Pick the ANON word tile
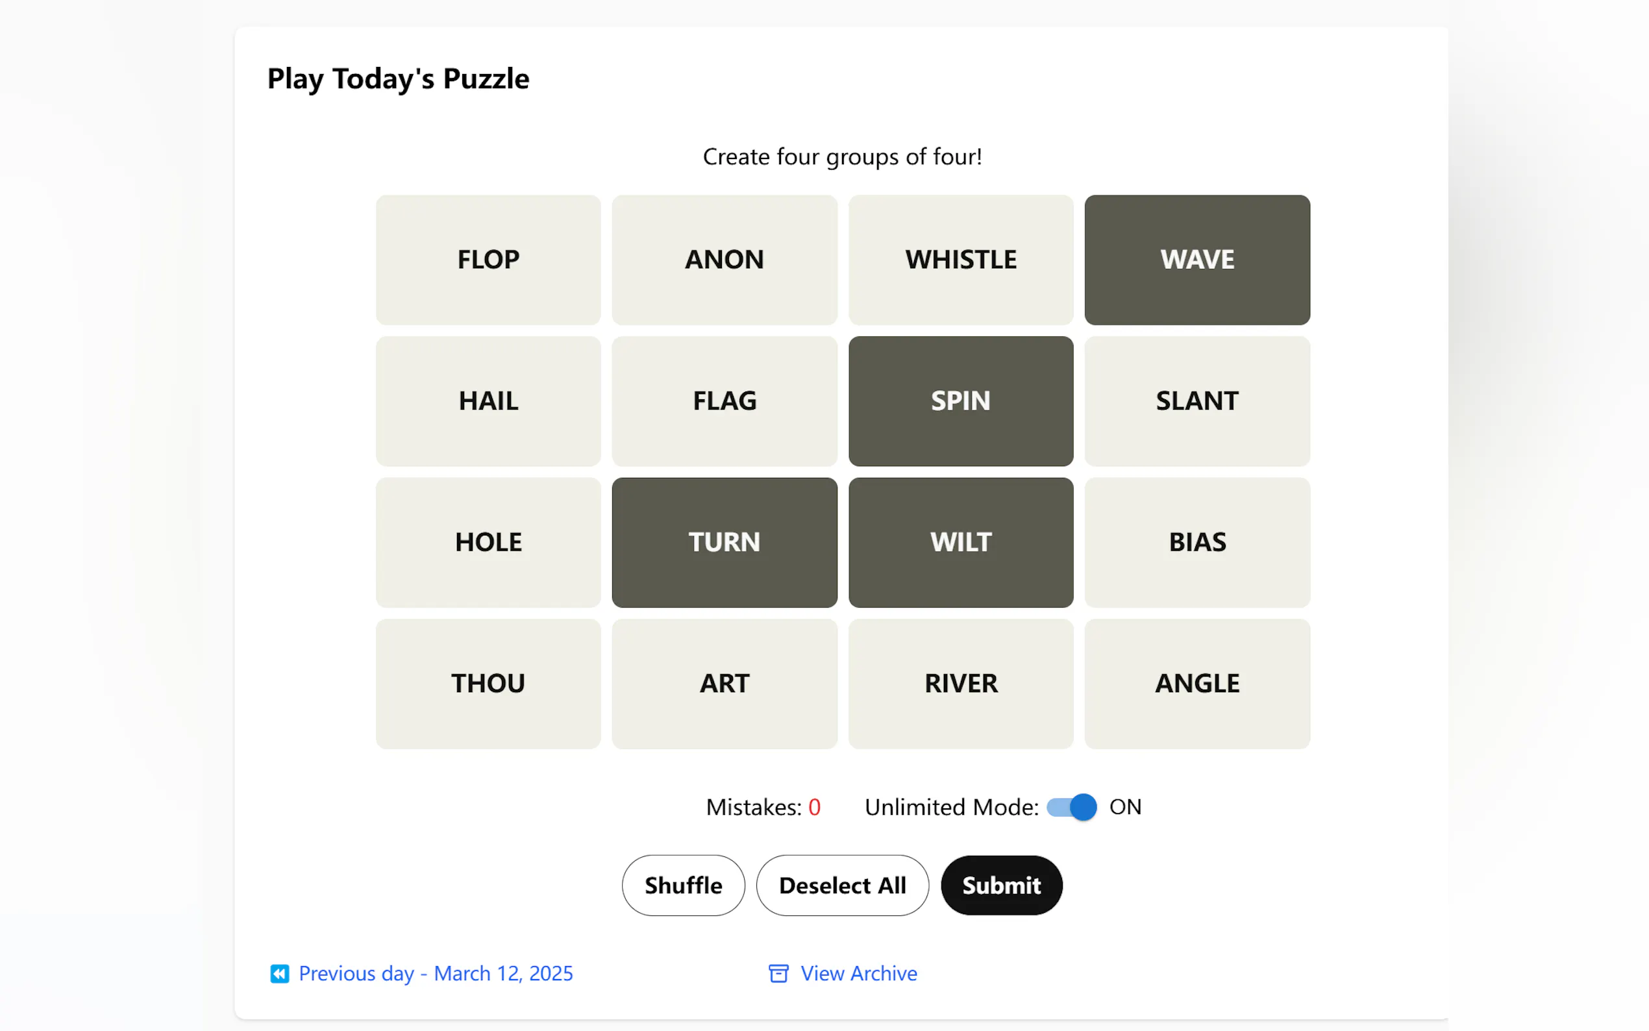This screenshot has height=1031, width=1649. click(x=724, y=260)
